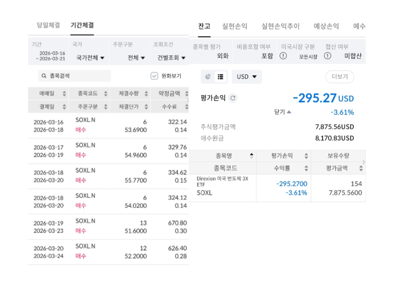
Task: Switch to pie chart view icon
Action: click(207, 76)
